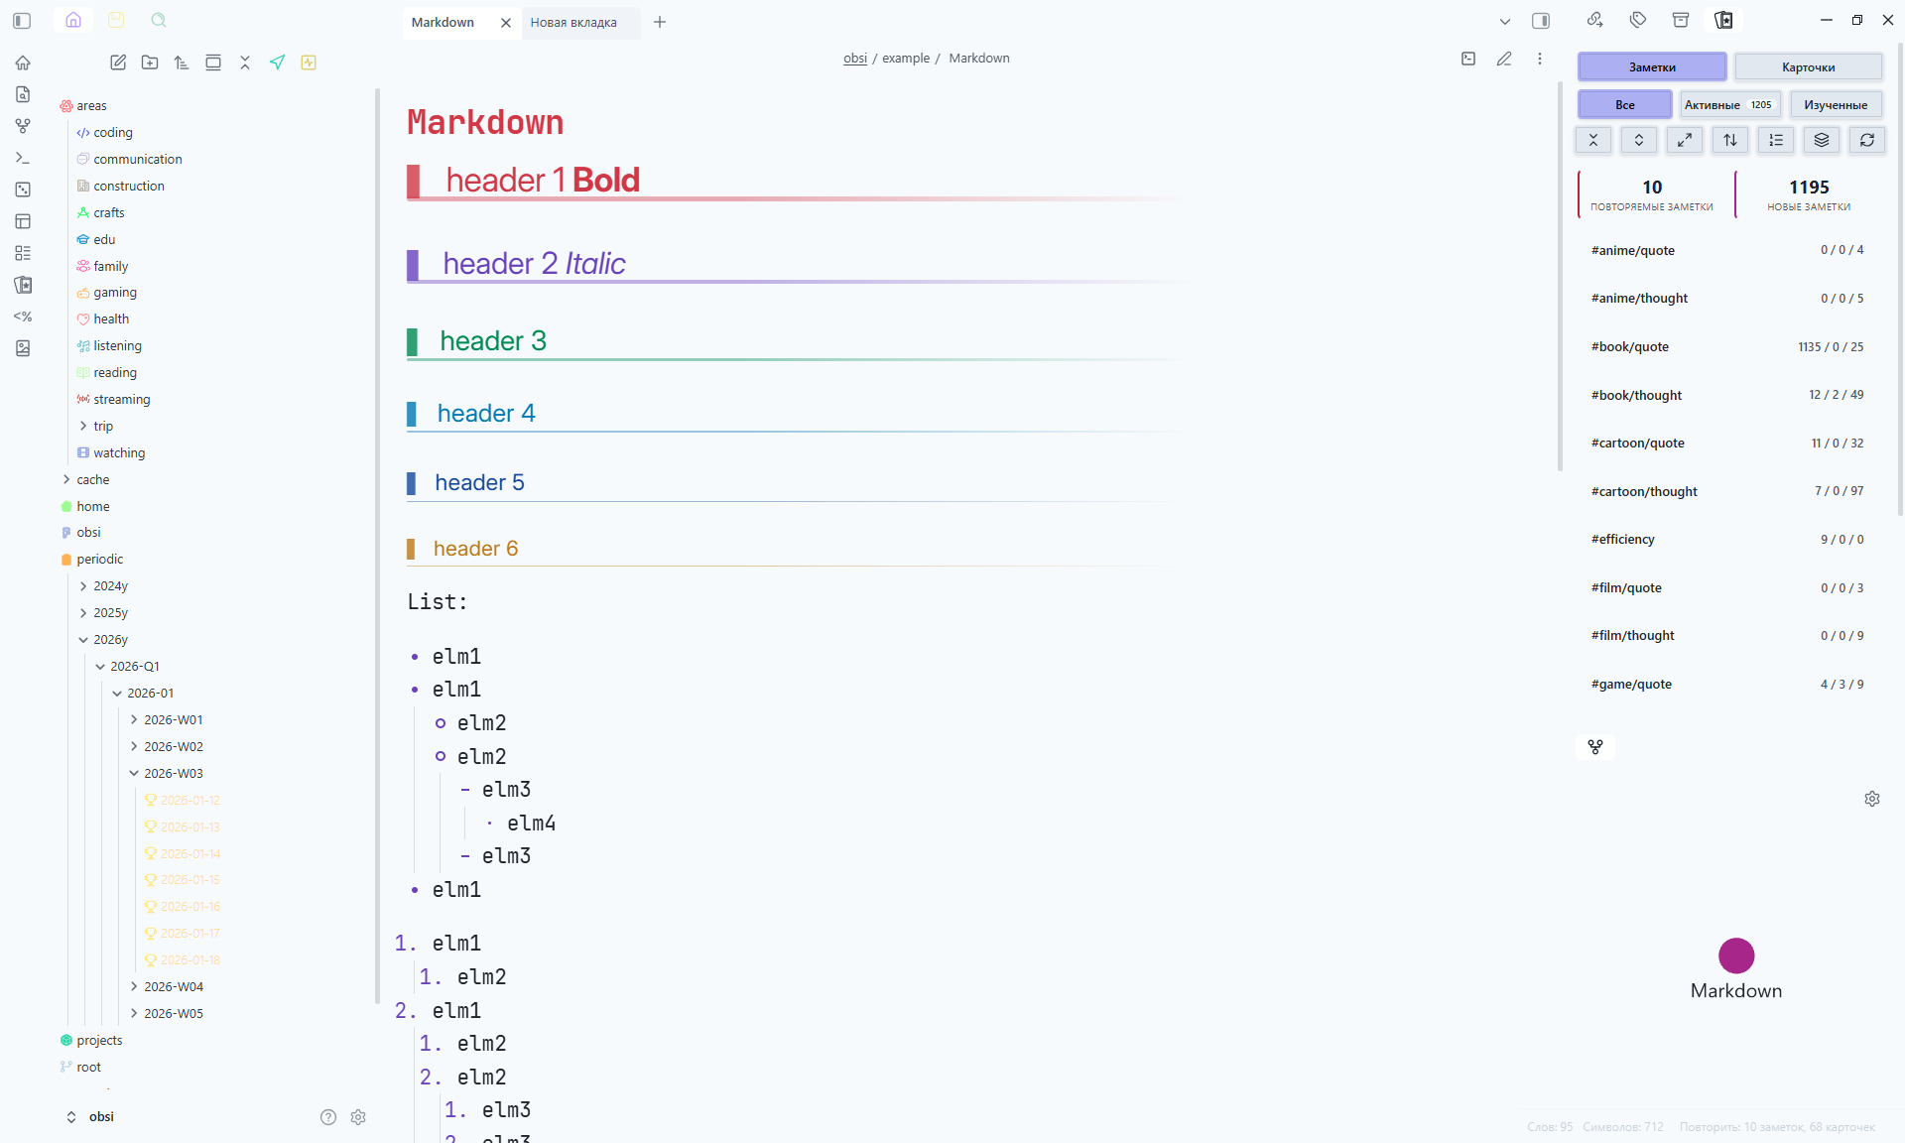Viewport: 1905px width, 1143px height.
Task: Open the archive box panel icon
Action: pyautogui.click(x=1681, y=20)
